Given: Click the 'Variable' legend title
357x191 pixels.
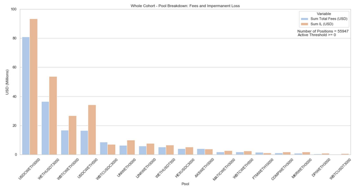Looking at the screenshot, I should point(324,13).
